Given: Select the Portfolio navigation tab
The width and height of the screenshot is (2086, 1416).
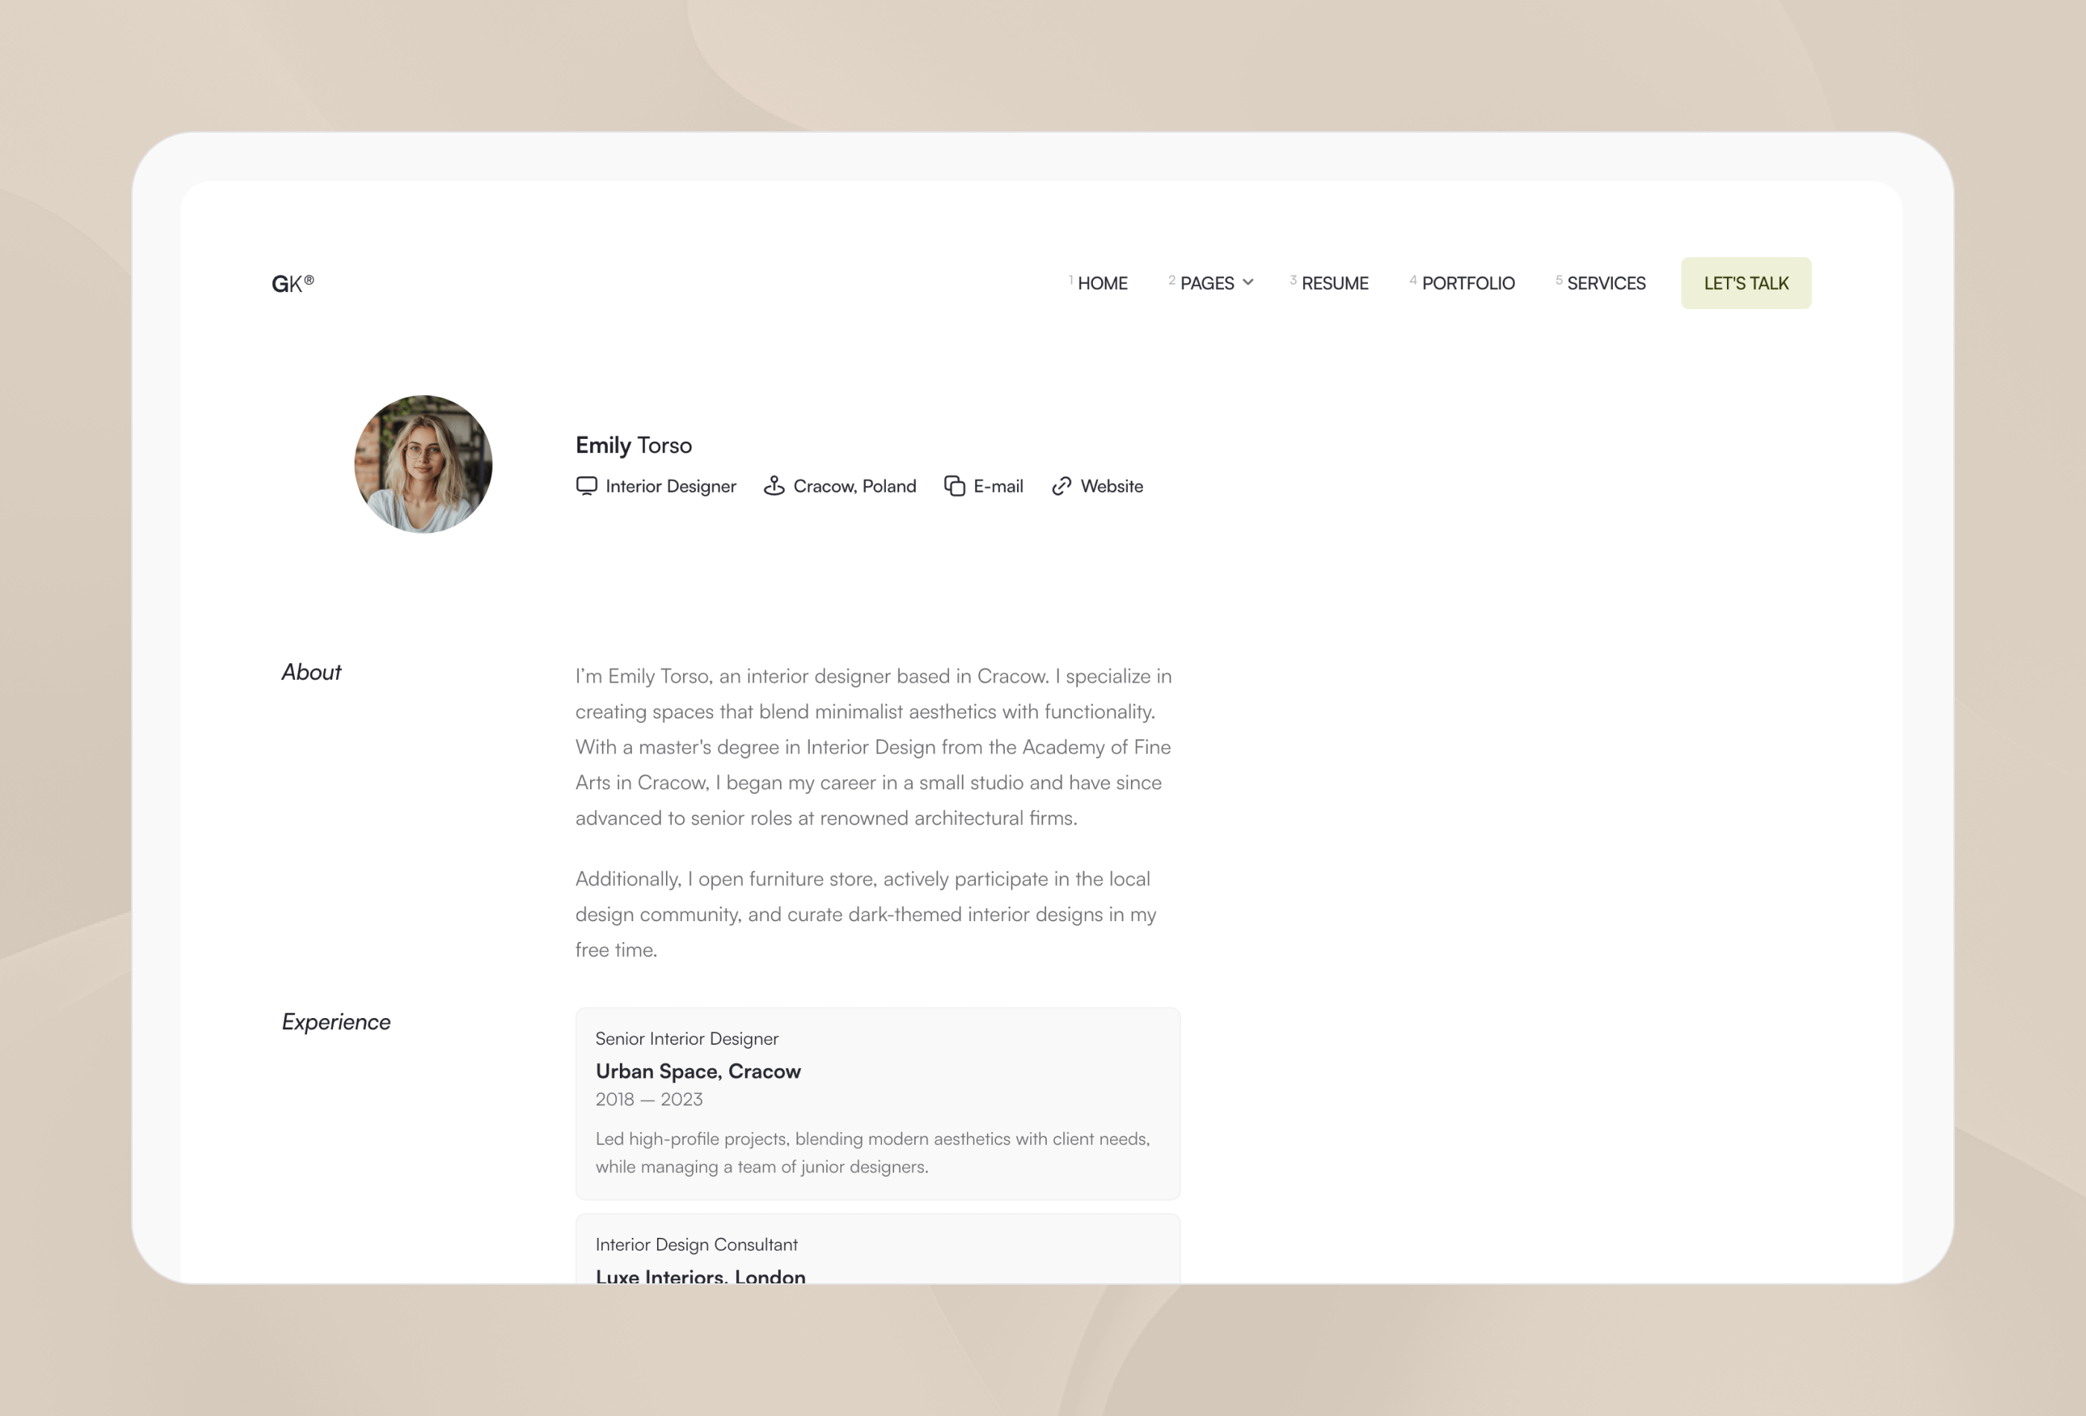Looking at the screenshot, I should click(x=1465, y=283).
